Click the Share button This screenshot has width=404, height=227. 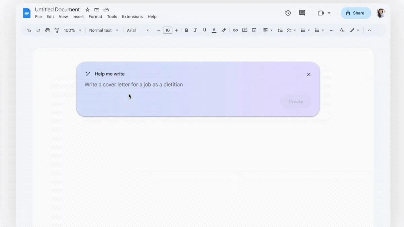(x=356, y=13)
